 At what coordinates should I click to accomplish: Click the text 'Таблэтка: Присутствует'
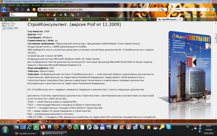click(x=41, y=71)
